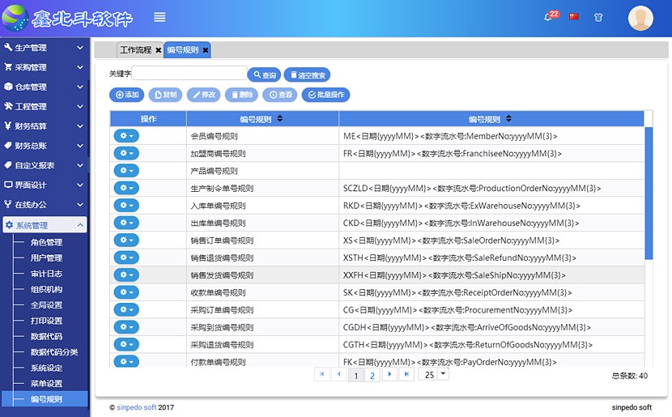Image resolution: width=672 pixels, height=417 pixels.
Task: Click the hamburger menu icon in header
Action: click(x=159, y=17)
